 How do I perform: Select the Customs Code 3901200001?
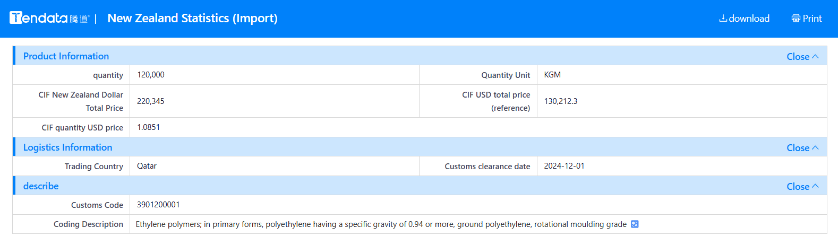click(x=158, y=205)
